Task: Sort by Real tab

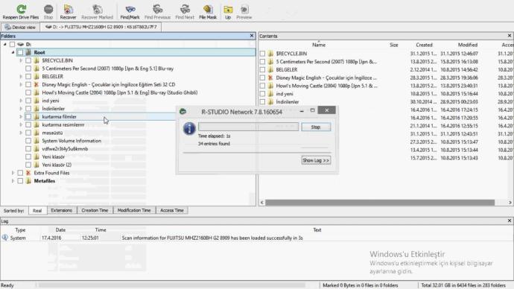Action: coord(37,210)
